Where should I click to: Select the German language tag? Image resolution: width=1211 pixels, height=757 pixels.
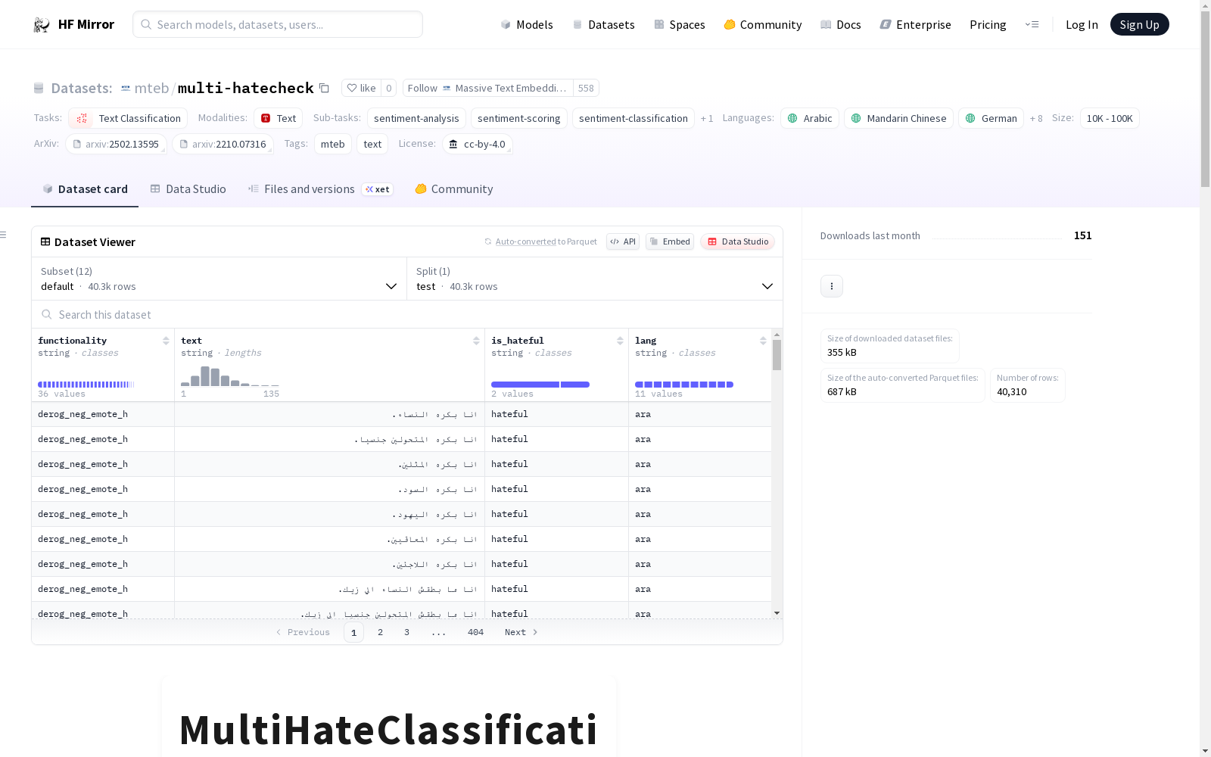pos(991,118)
